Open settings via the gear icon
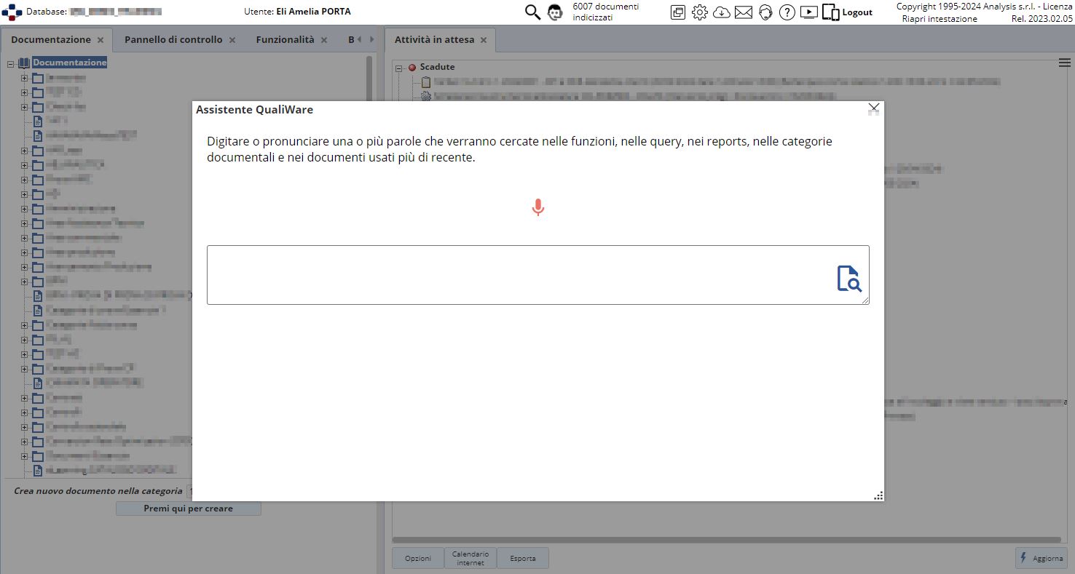1075x574 pixels. point(700,12)
